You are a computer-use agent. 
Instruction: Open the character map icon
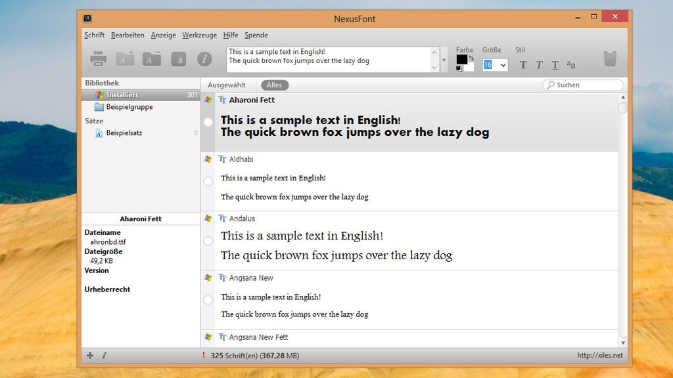point(179,59)
